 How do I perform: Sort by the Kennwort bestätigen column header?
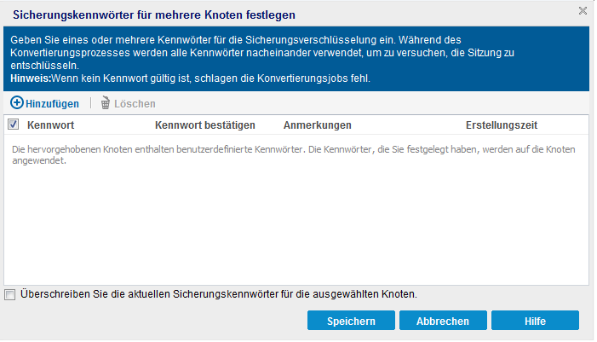[205, 125]
